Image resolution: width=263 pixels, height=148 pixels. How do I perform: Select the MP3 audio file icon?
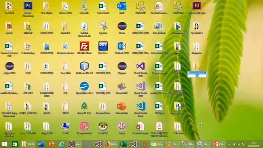point(84,26)
